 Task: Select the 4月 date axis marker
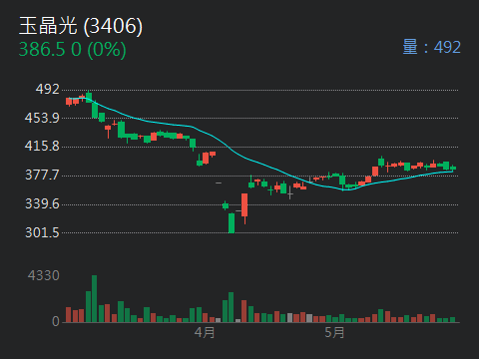coord(205,332)
